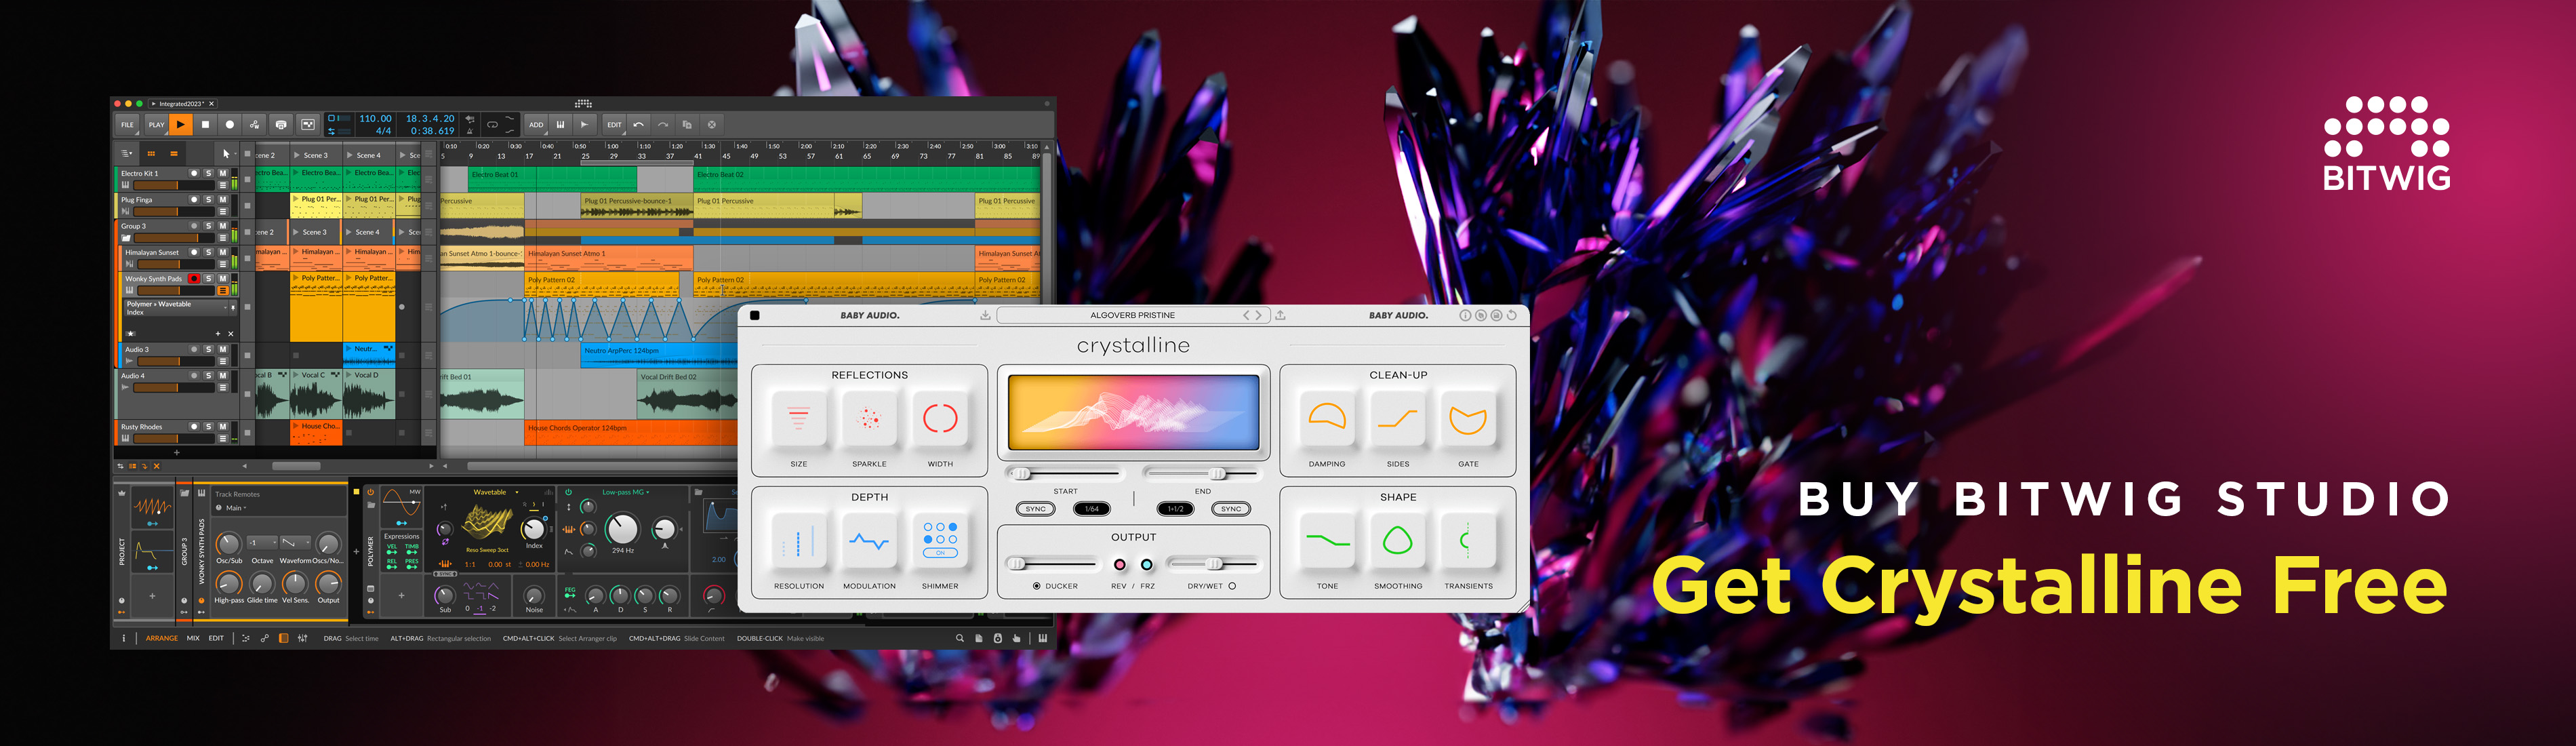Image resolution: width=2576 pixels, height=746 pixels.
Task: Click the on-screen keyboard icon in footer
Action: [x=1043, y=638]
